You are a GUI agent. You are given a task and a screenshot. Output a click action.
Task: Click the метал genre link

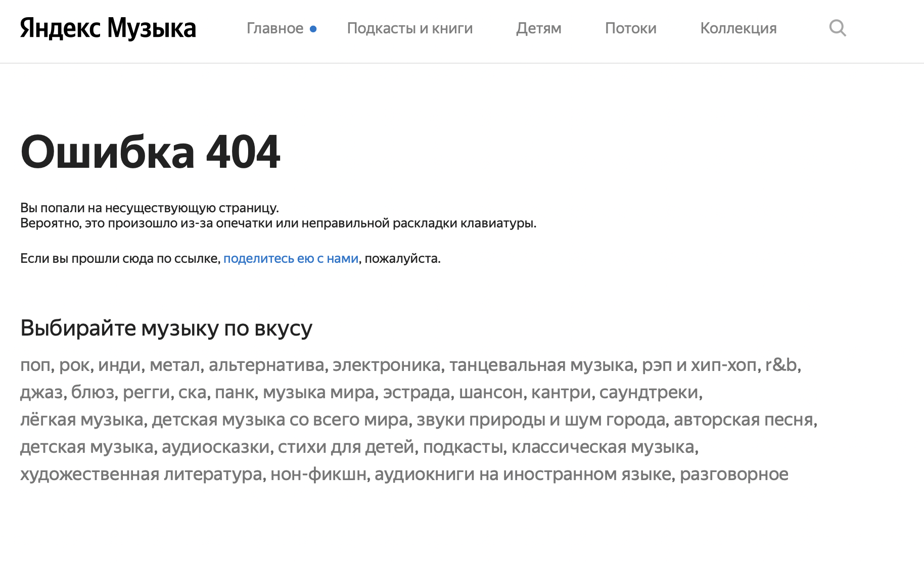click(175, 365)
